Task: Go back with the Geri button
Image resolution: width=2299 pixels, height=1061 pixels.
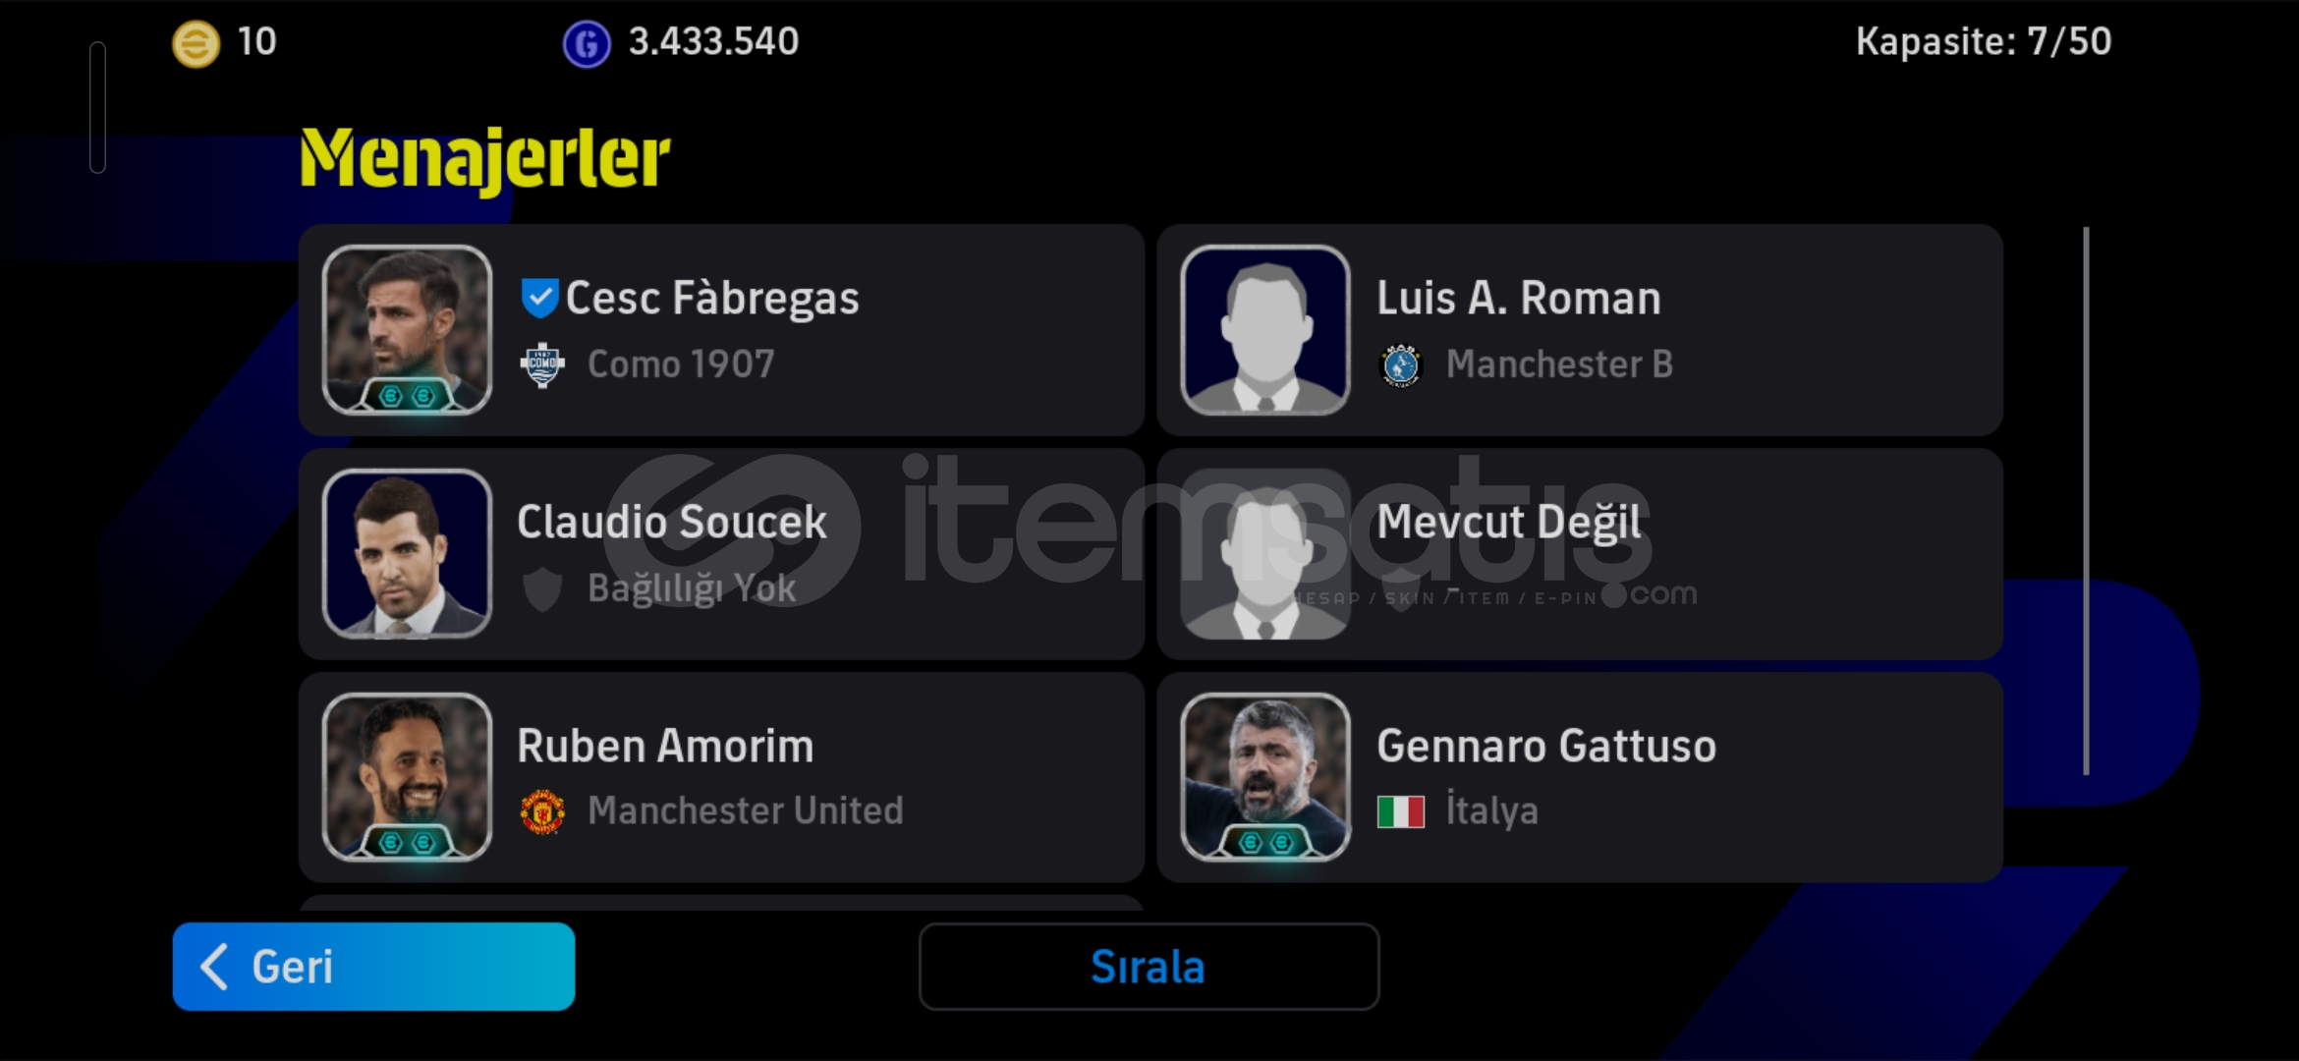Action: coord(373,967)
